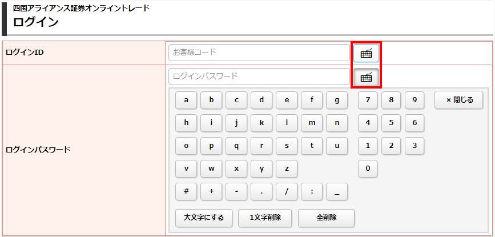Tap number key 5
Image resolution: width=495 pixels, height=237 pixels.
(x=391, y=123)
